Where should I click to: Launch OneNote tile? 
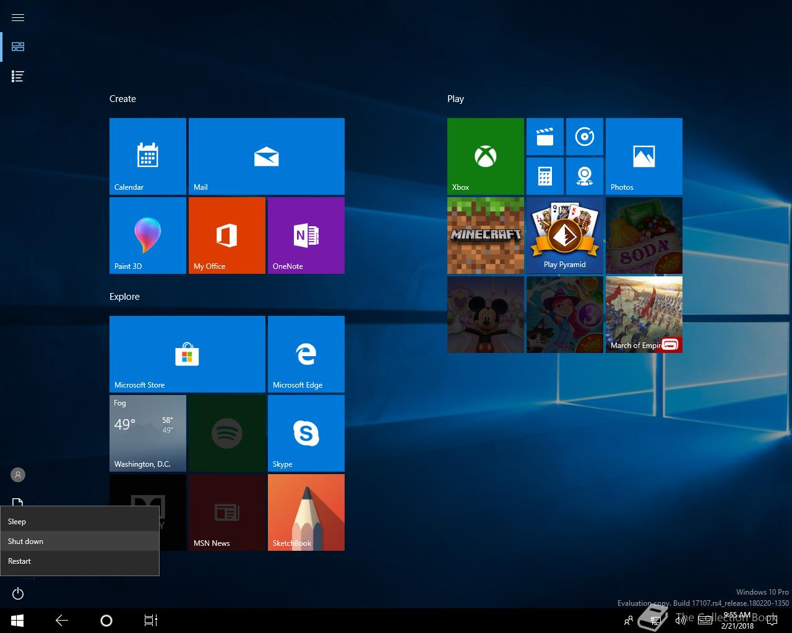306,236
